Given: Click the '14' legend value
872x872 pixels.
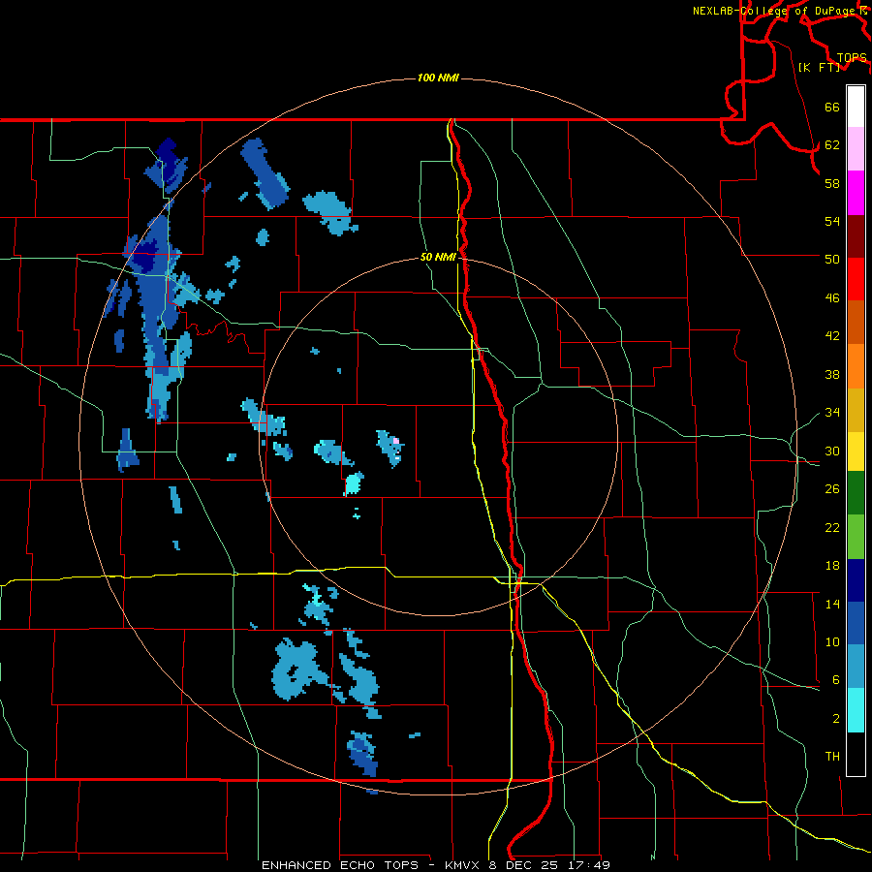Looking at the screenshot, I should tap(832, 604).
